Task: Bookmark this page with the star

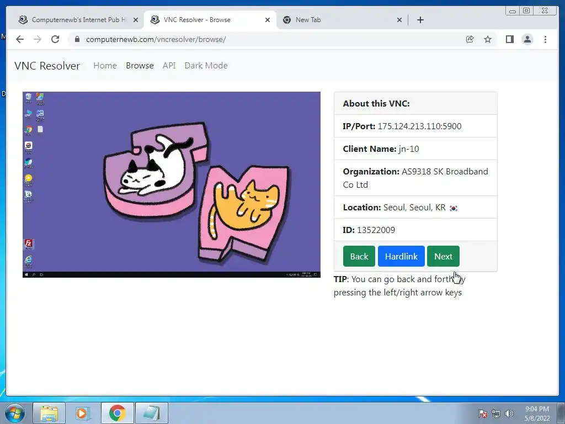Action: [x=488, y=39]
